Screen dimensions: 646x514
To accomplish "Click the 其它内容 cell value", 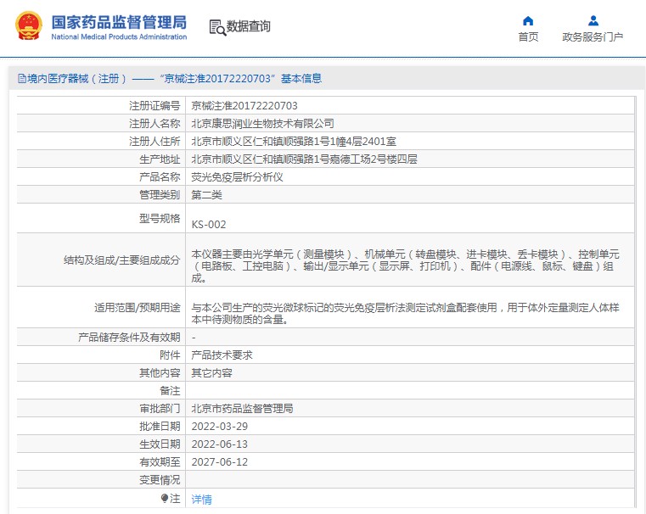I will pyautogui.click(x=211, y=373).
